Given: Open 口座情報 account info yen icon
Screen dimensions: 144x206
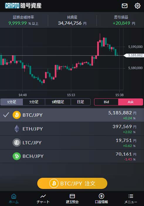Looking at the screenshot, I should (101, 199).
